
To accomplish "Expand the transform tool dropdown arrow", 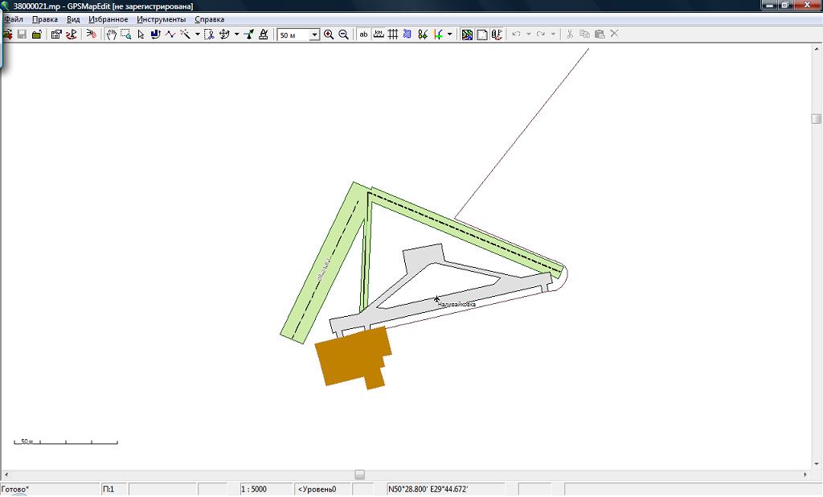I will (236, 35).
